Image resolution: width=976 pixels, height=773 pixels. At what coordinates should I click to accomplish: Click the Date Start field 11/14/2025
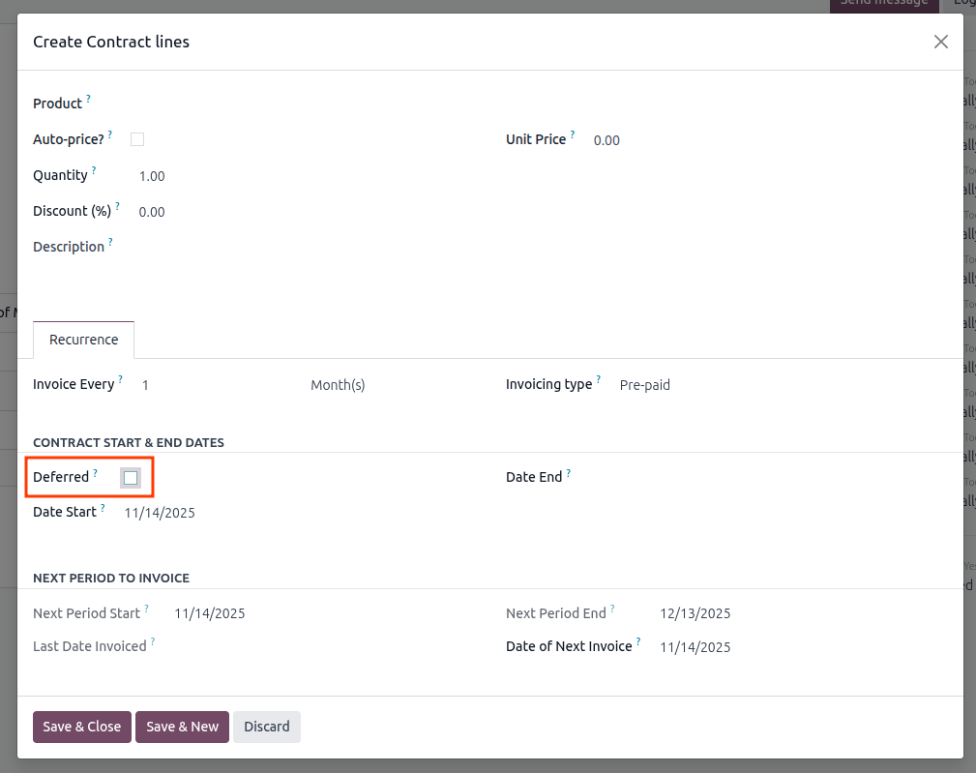pos(298,513)
